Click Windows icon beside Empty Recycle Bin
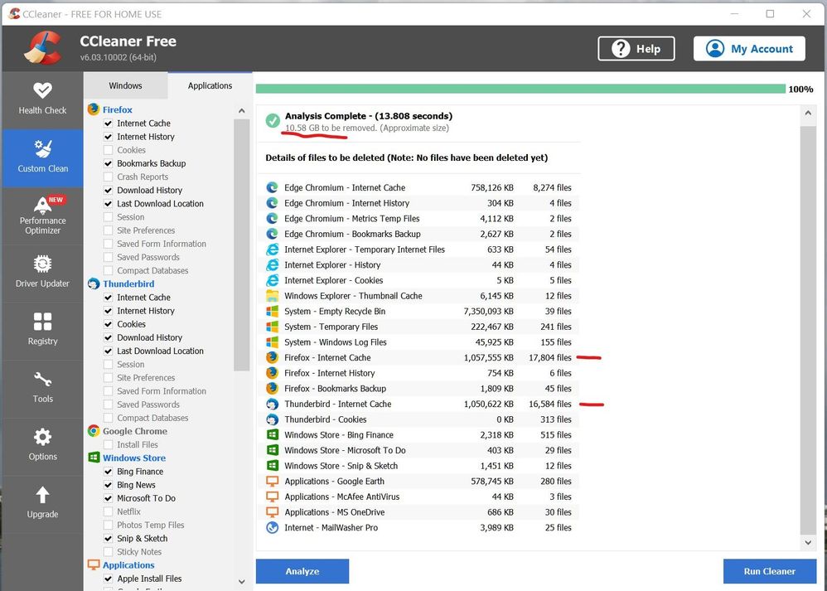Viewport: 827px width, 591px height. coord(272,311)
